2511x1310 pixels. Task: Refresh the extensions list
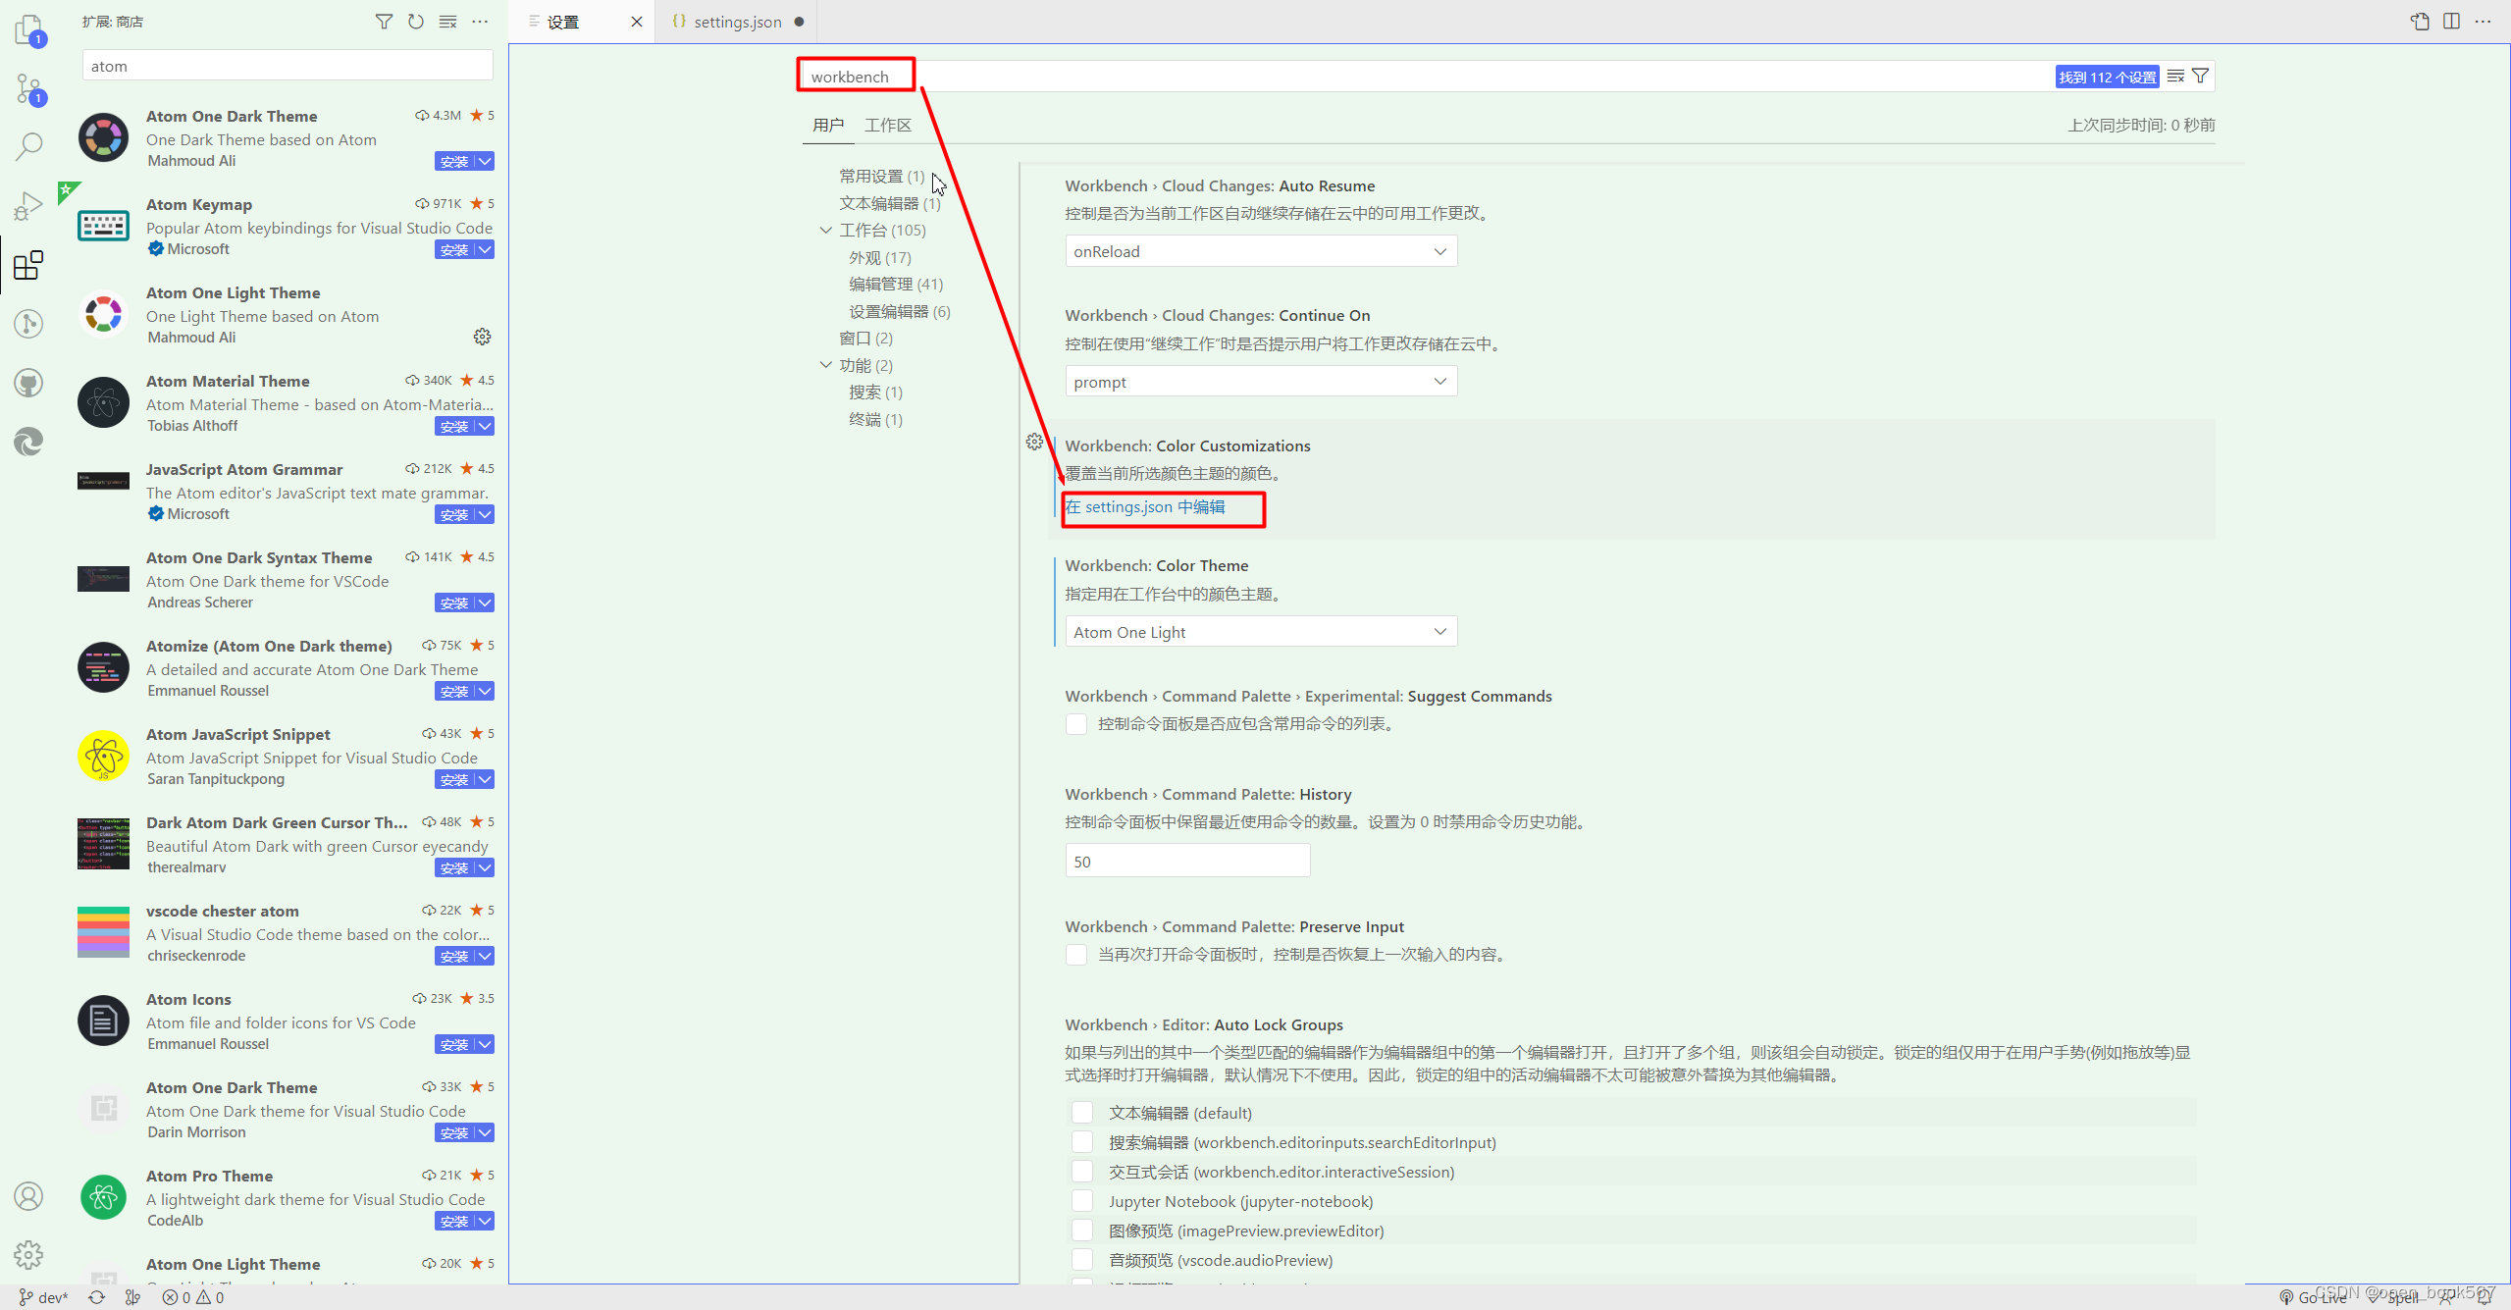click(x=416, y=22)
